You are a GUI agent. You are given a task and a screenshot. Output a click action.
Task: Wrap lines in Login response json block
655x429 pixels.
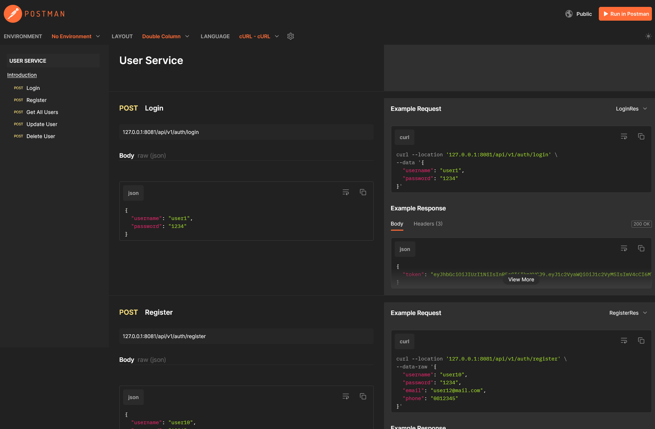(624, 249)
